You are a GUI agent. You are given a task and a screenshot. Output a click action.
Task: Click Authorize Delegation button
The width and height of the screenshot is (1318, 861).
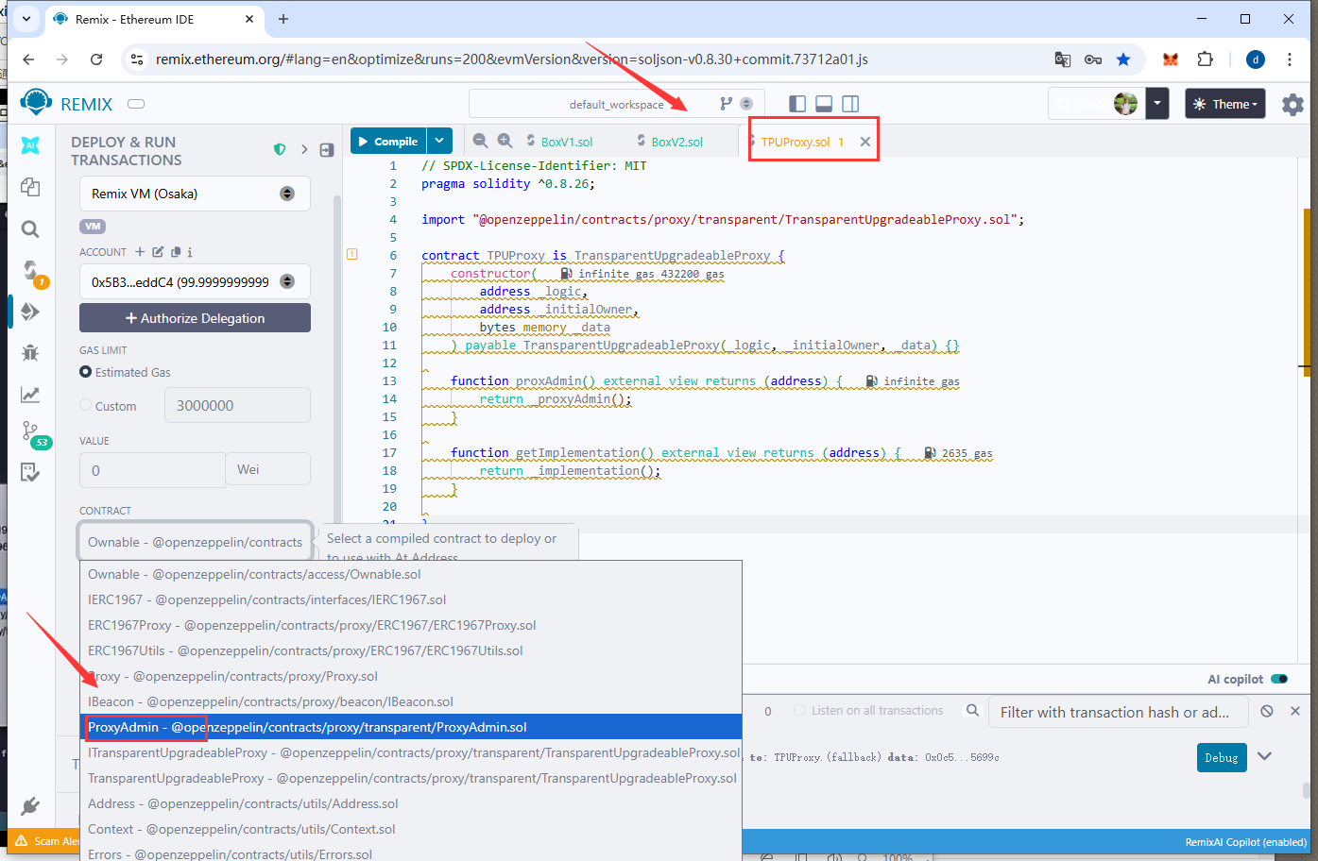point(195,318)
